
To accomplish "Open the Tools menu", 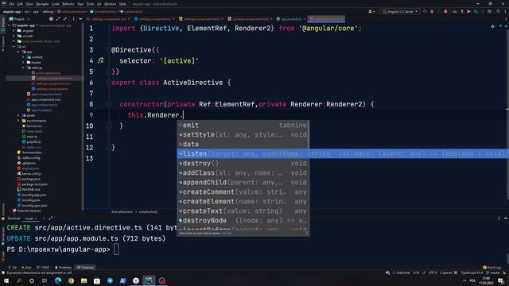I will (90, 4).
